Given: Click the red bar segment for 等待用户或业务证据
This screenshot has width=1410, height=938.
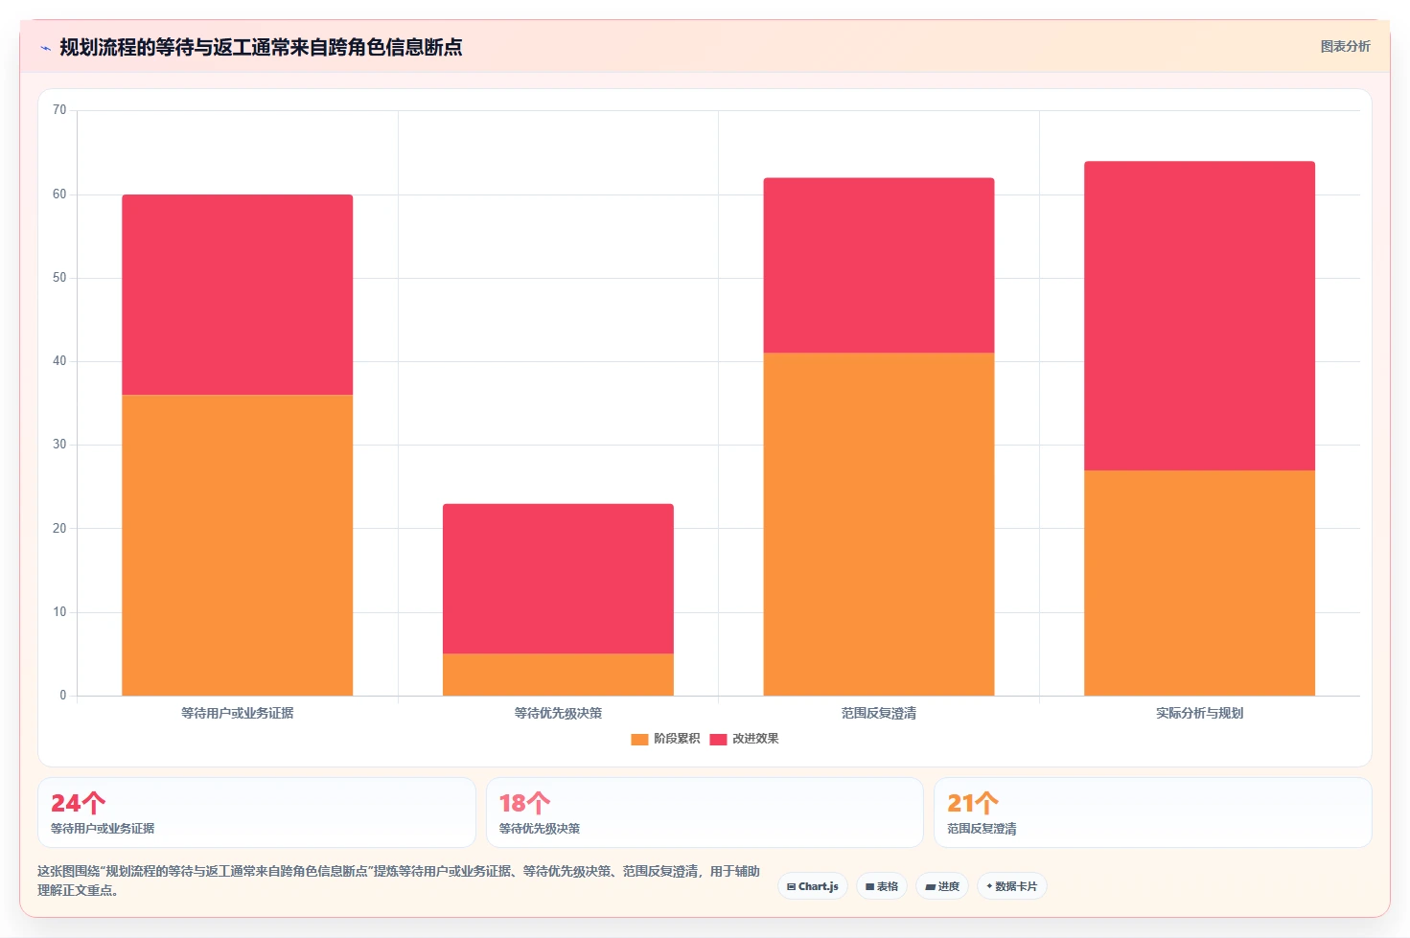Looking at the screenshot, I should pos(237,295).
